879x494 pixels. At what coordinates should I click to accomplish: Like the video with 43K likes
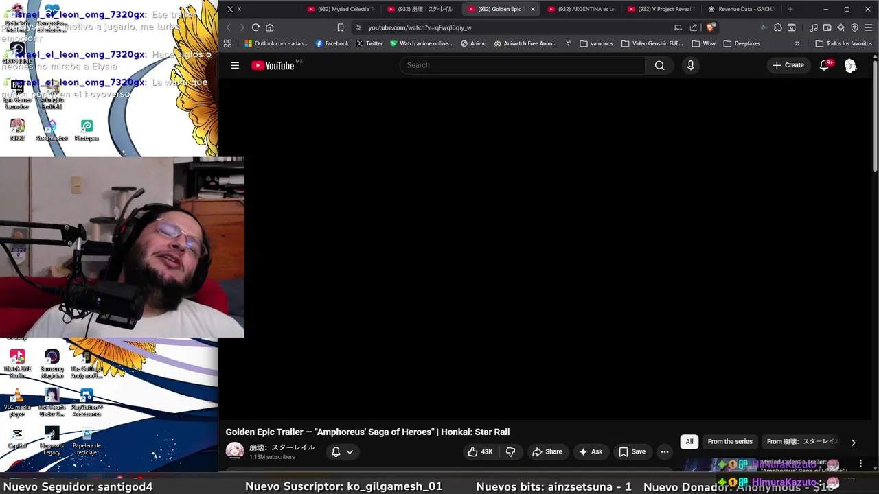(480, 451)
